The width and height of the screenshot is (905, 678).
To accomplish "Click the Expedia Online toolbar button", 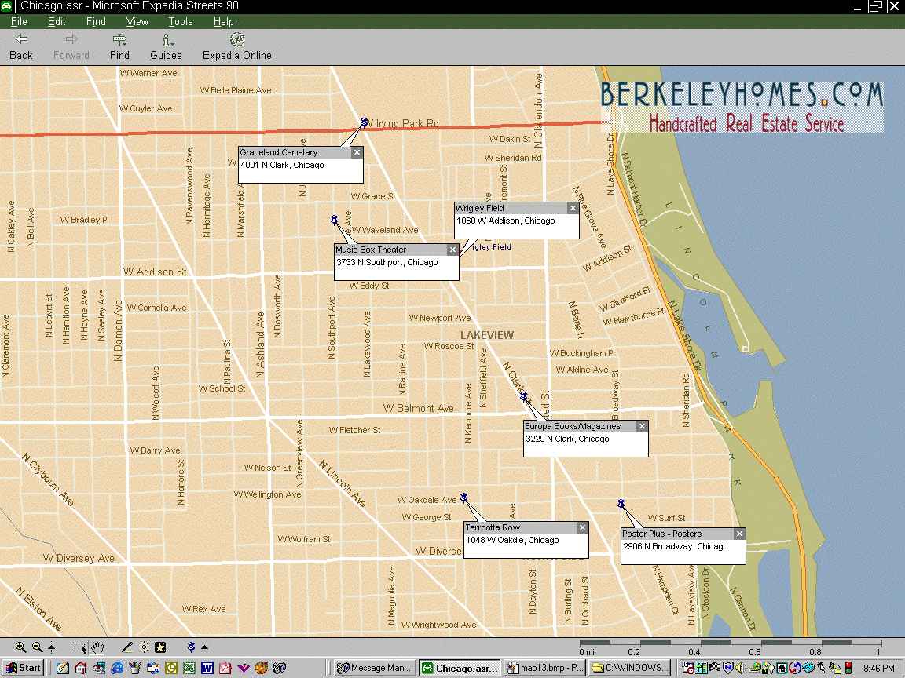I will coord(236,47).
